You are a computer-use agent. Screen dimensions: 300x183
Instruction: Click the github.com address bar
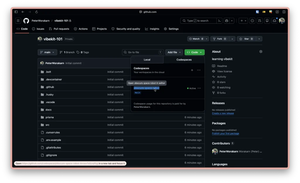tap(148, 12)
